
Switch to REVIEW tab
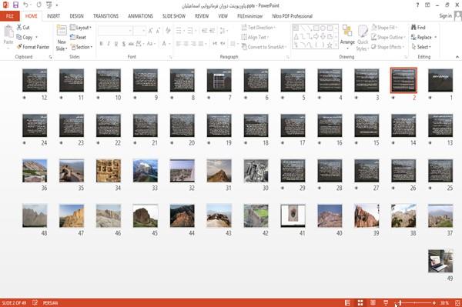pos(202,16)
